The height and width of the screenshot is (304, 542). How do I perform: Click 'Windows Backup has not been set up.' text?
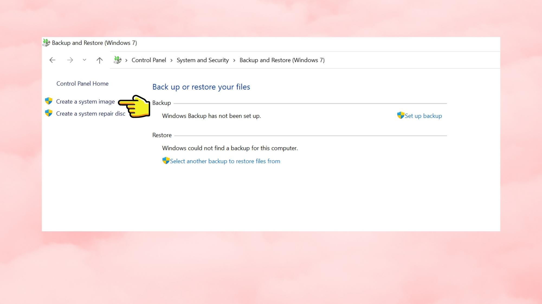click(x=211, y=116)
